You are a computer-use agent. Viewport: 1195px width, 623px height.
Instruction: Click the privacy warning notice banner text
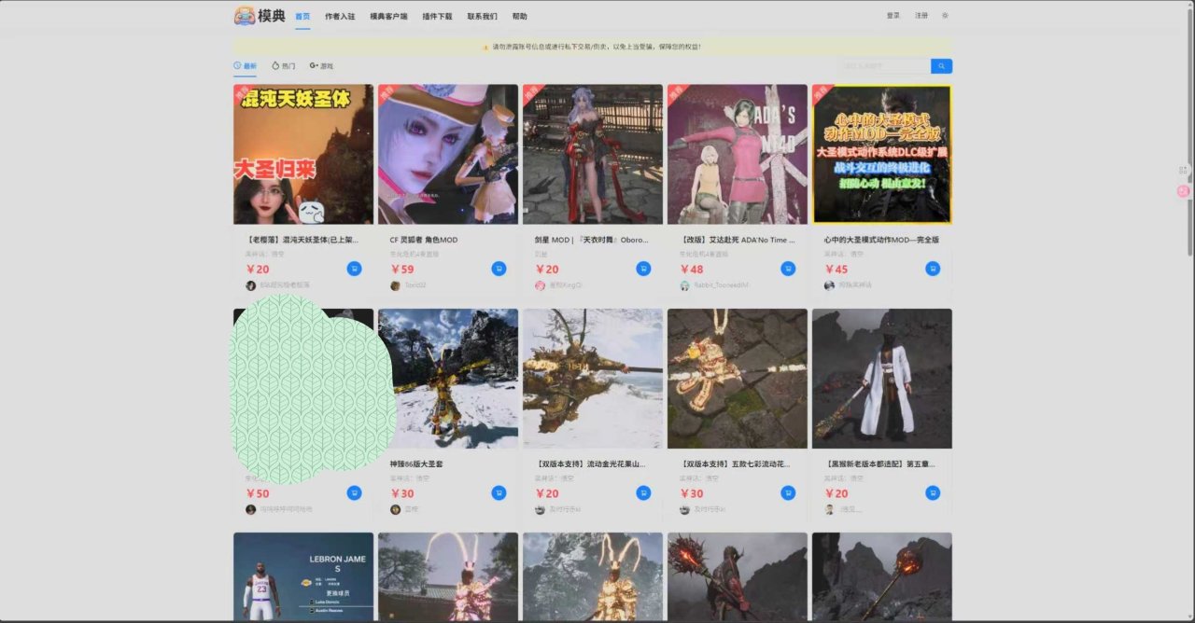(597, 47)
